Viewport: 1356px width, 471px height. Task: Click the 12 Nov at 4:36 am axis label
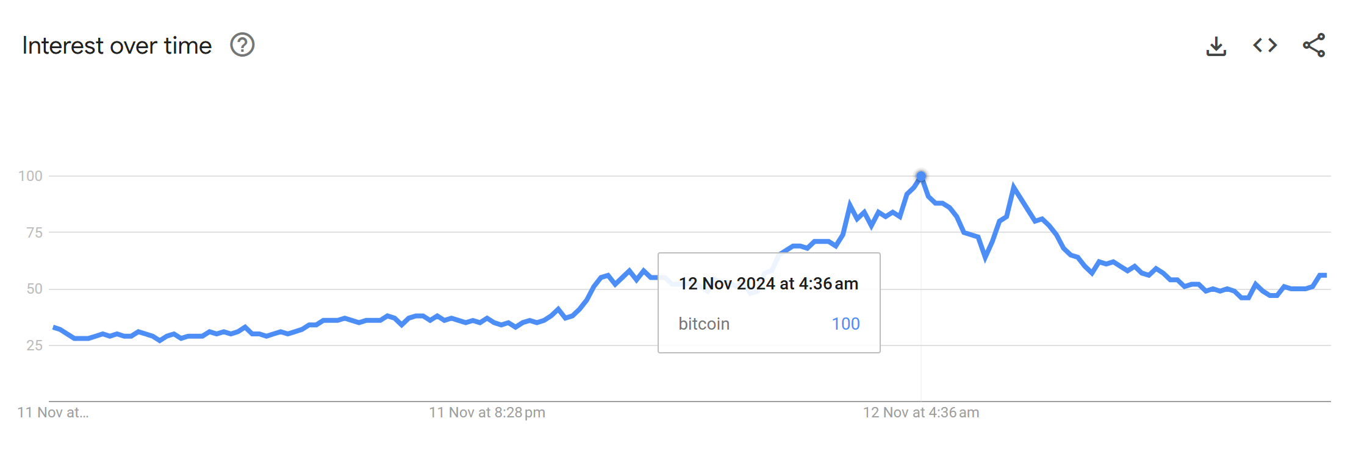(920, 413)
